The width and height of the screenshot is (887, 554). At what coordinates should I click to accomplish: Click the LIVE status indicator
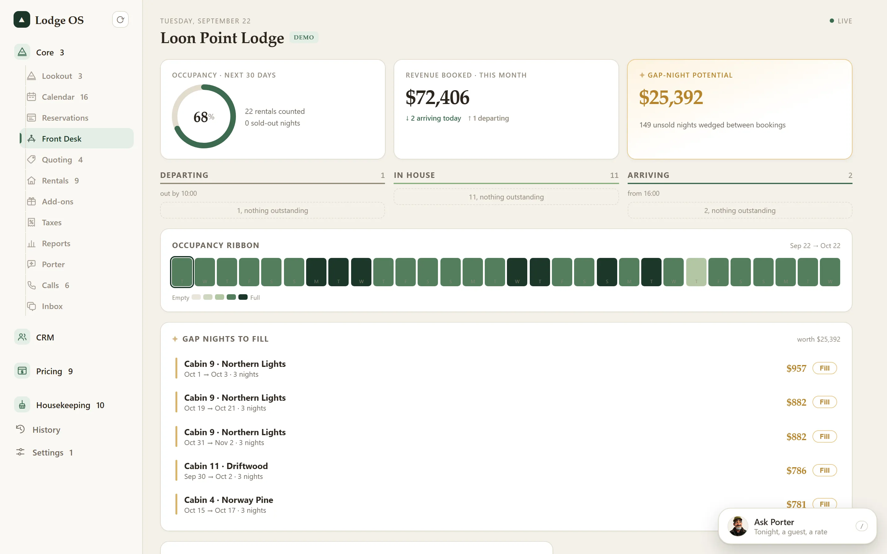(841, 21)
